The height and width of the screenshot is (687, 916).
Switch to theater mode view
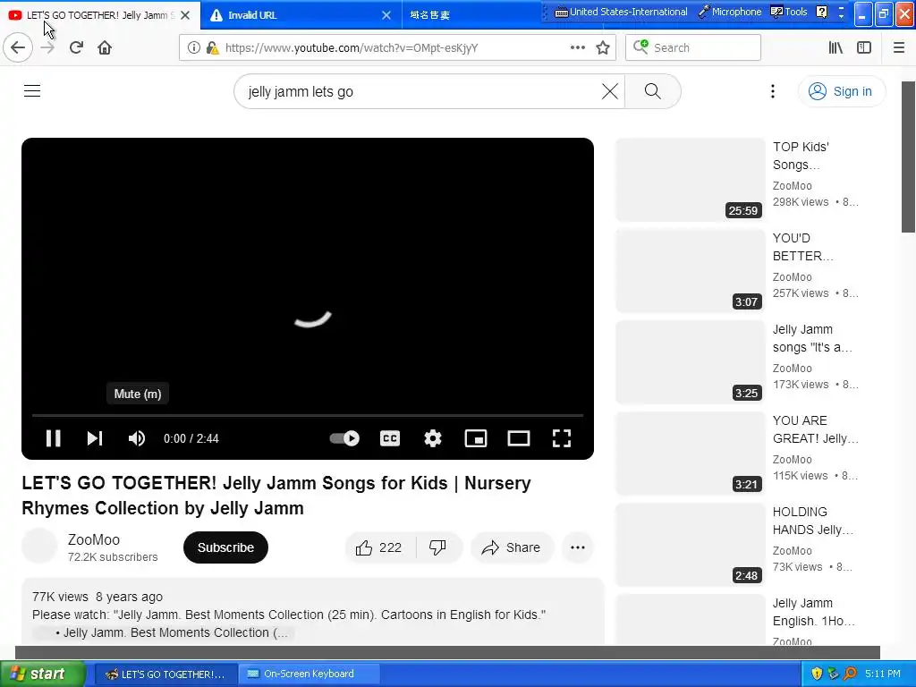(519, 438)
